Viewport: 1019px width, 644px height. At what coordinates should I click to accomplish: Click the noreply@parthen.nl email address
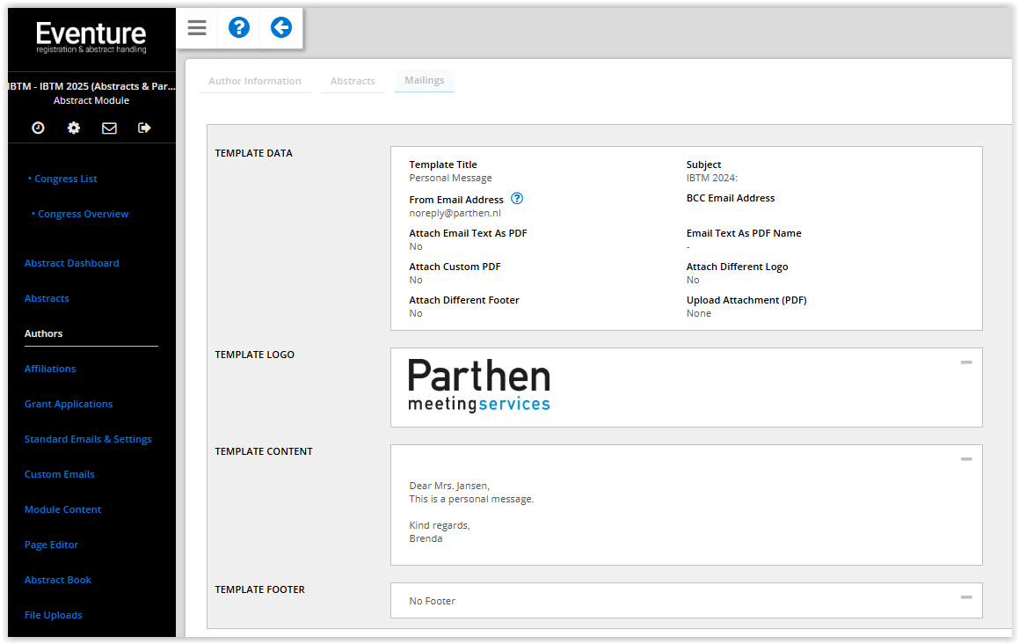pos(455,214)
